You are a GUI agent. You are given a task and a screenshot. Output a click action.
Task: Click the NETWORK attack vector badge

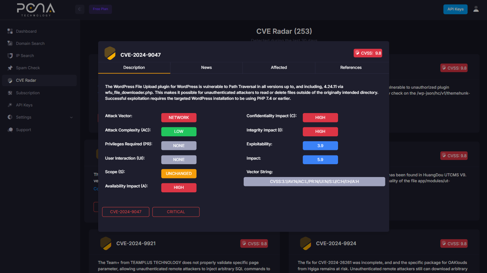179,118
